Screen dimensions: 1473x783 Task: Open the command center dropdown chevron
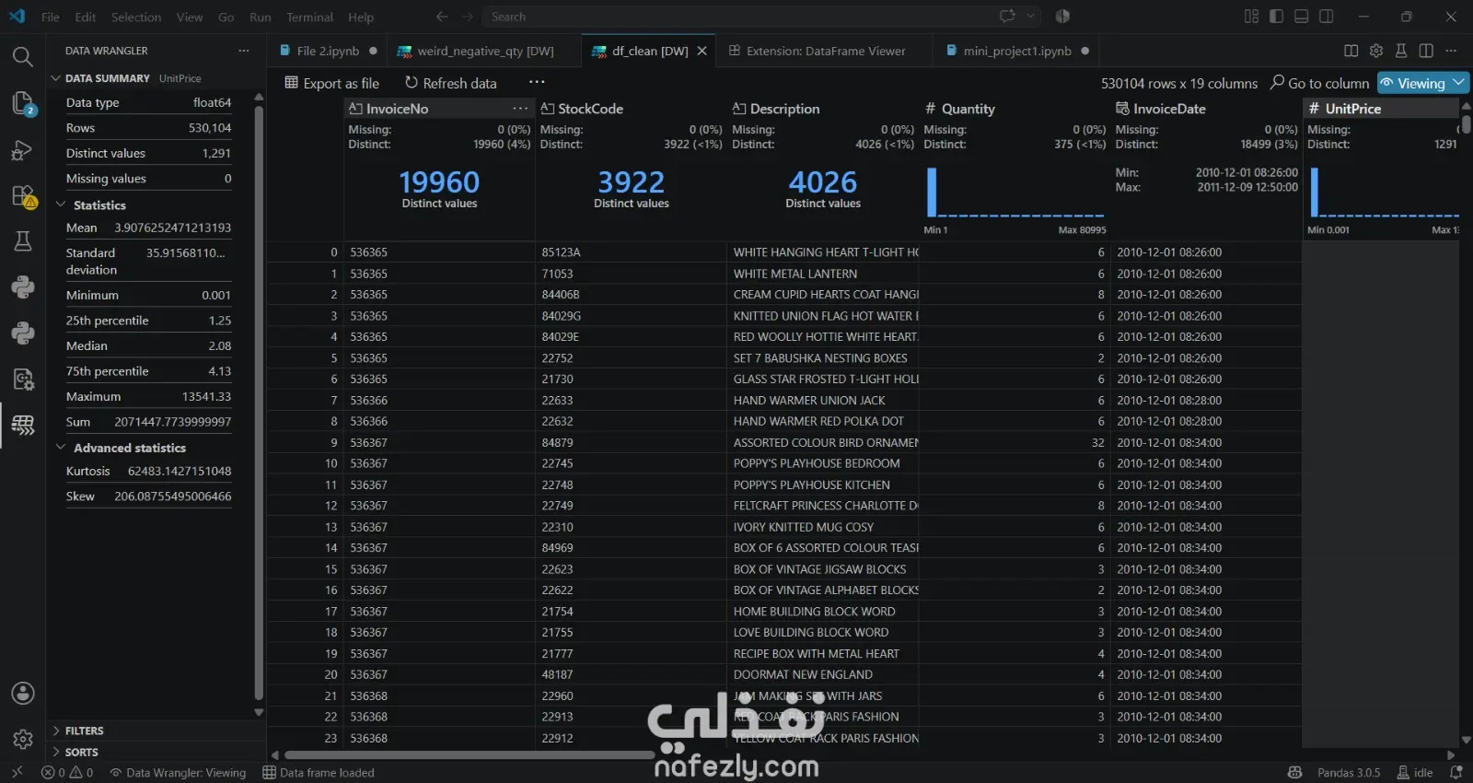click(x=1030, y=17)
